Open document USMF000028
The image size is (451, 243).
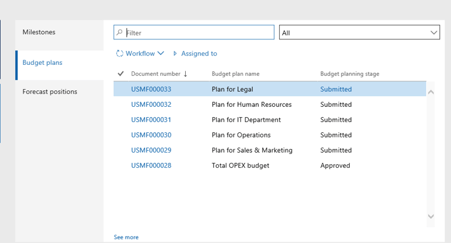[151, 165]
